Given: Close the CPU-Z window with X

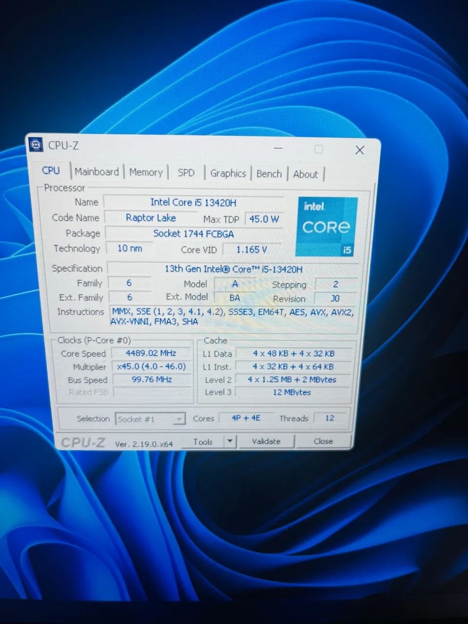Looking at the screenshot, I should 360,150.
